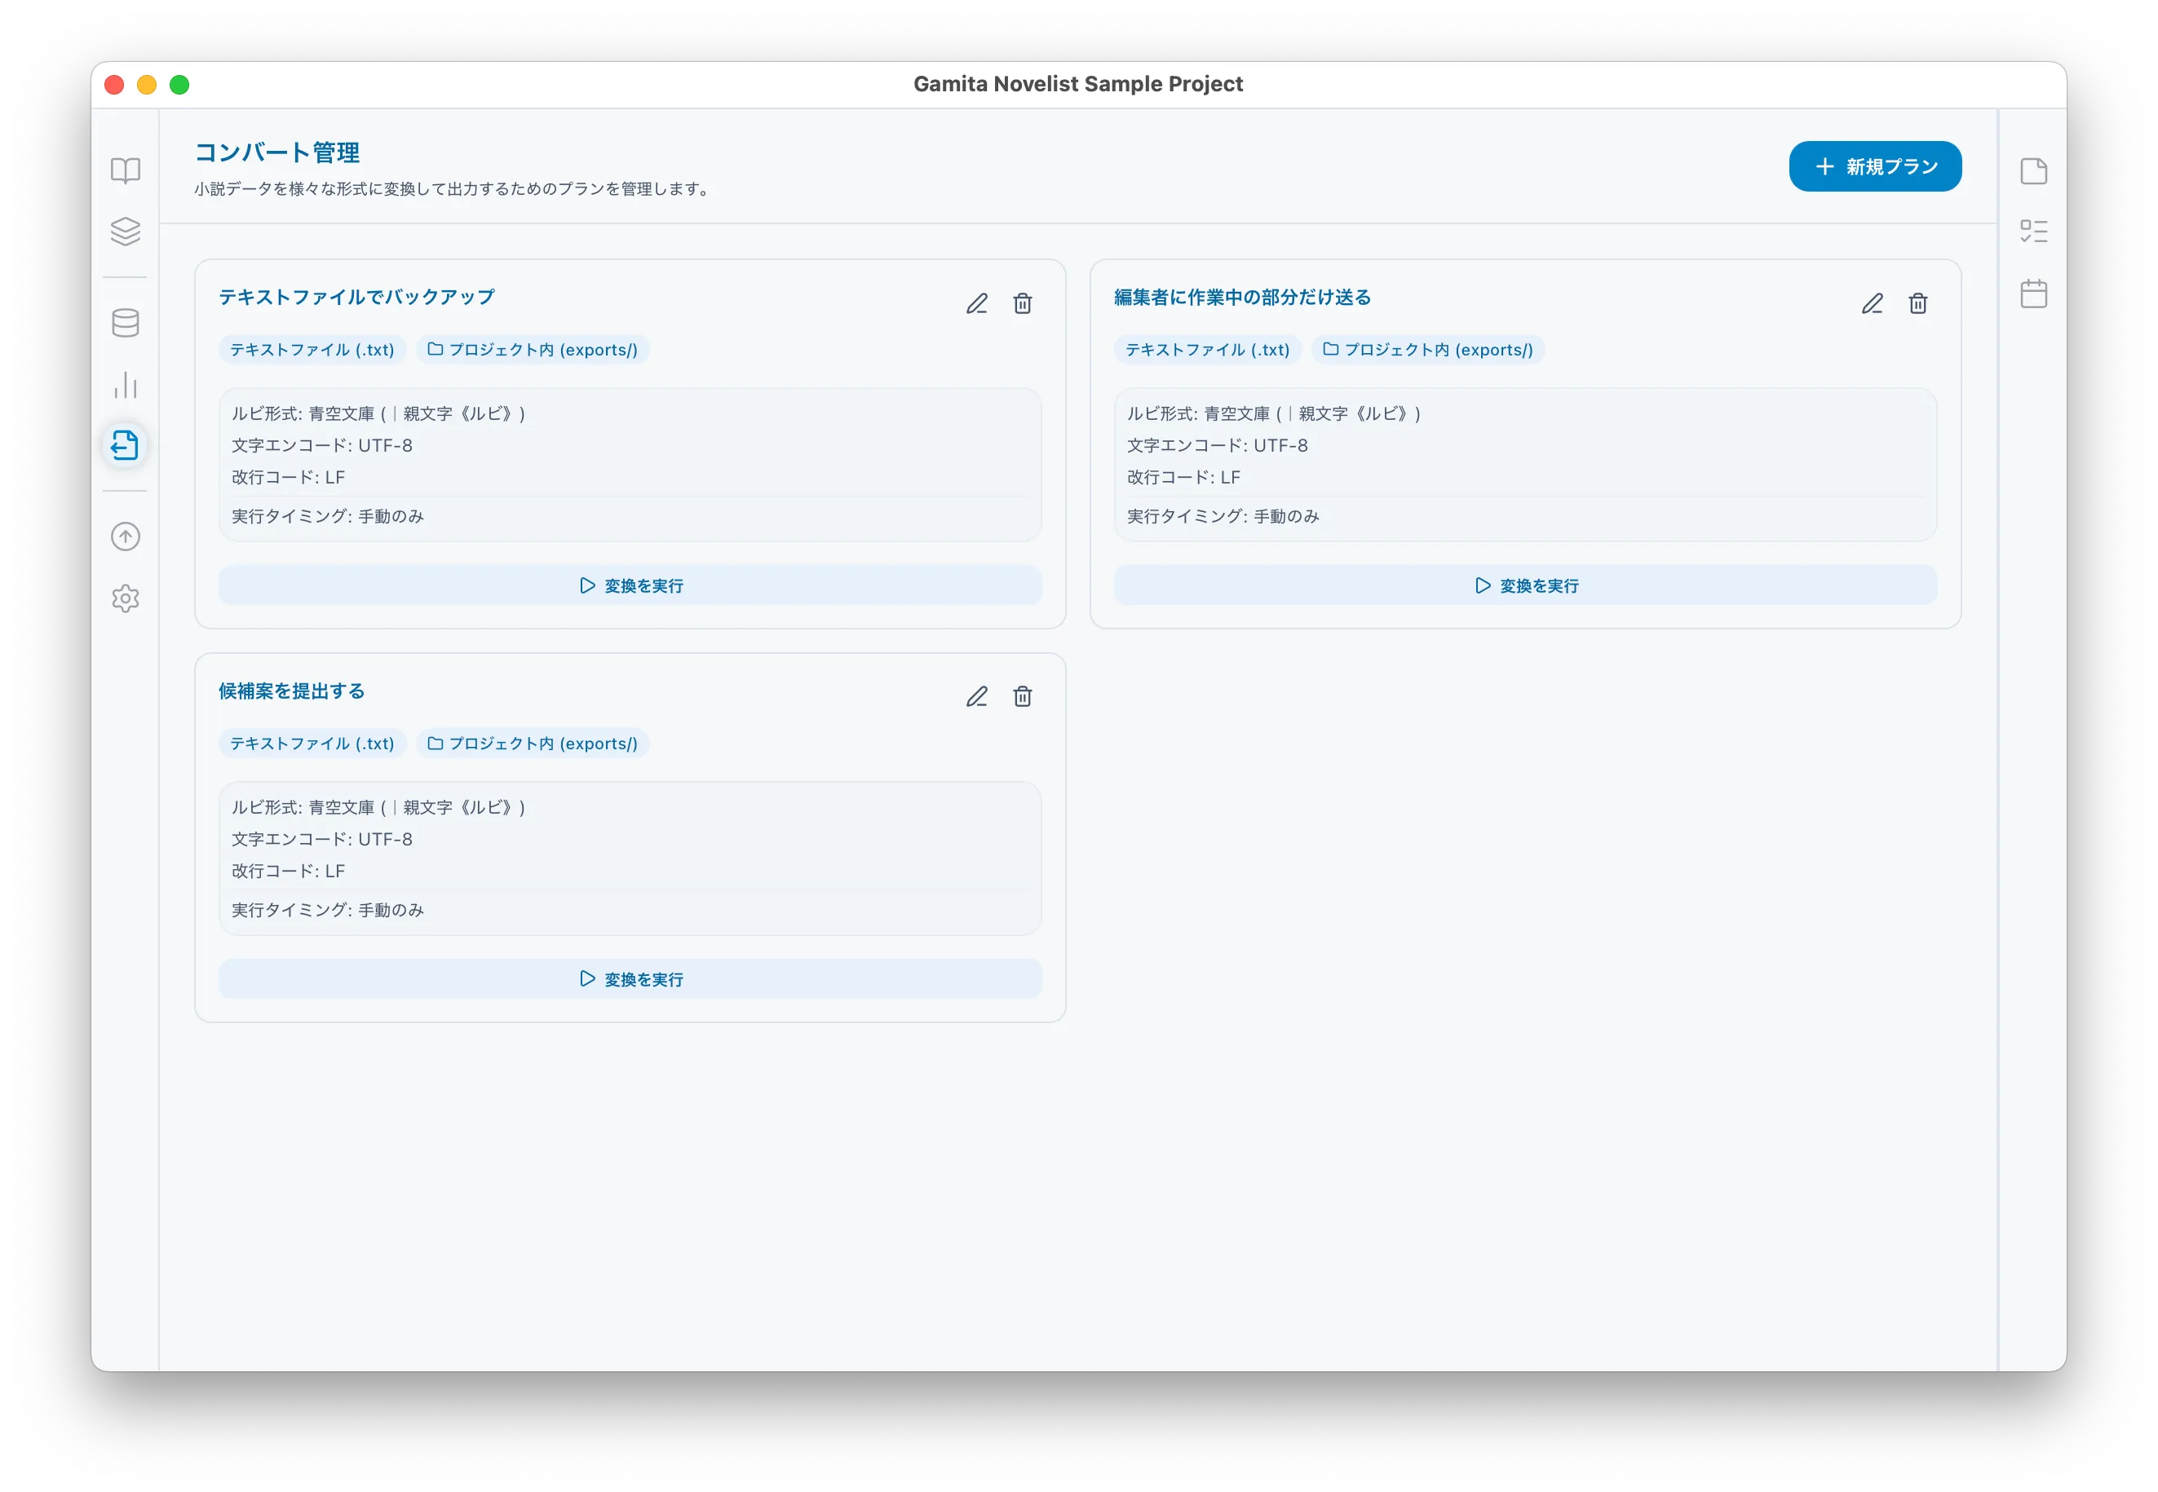Open the calendar icon on right panel
Screen dimensions: 2158x1492
click(x=2032, y=294)
